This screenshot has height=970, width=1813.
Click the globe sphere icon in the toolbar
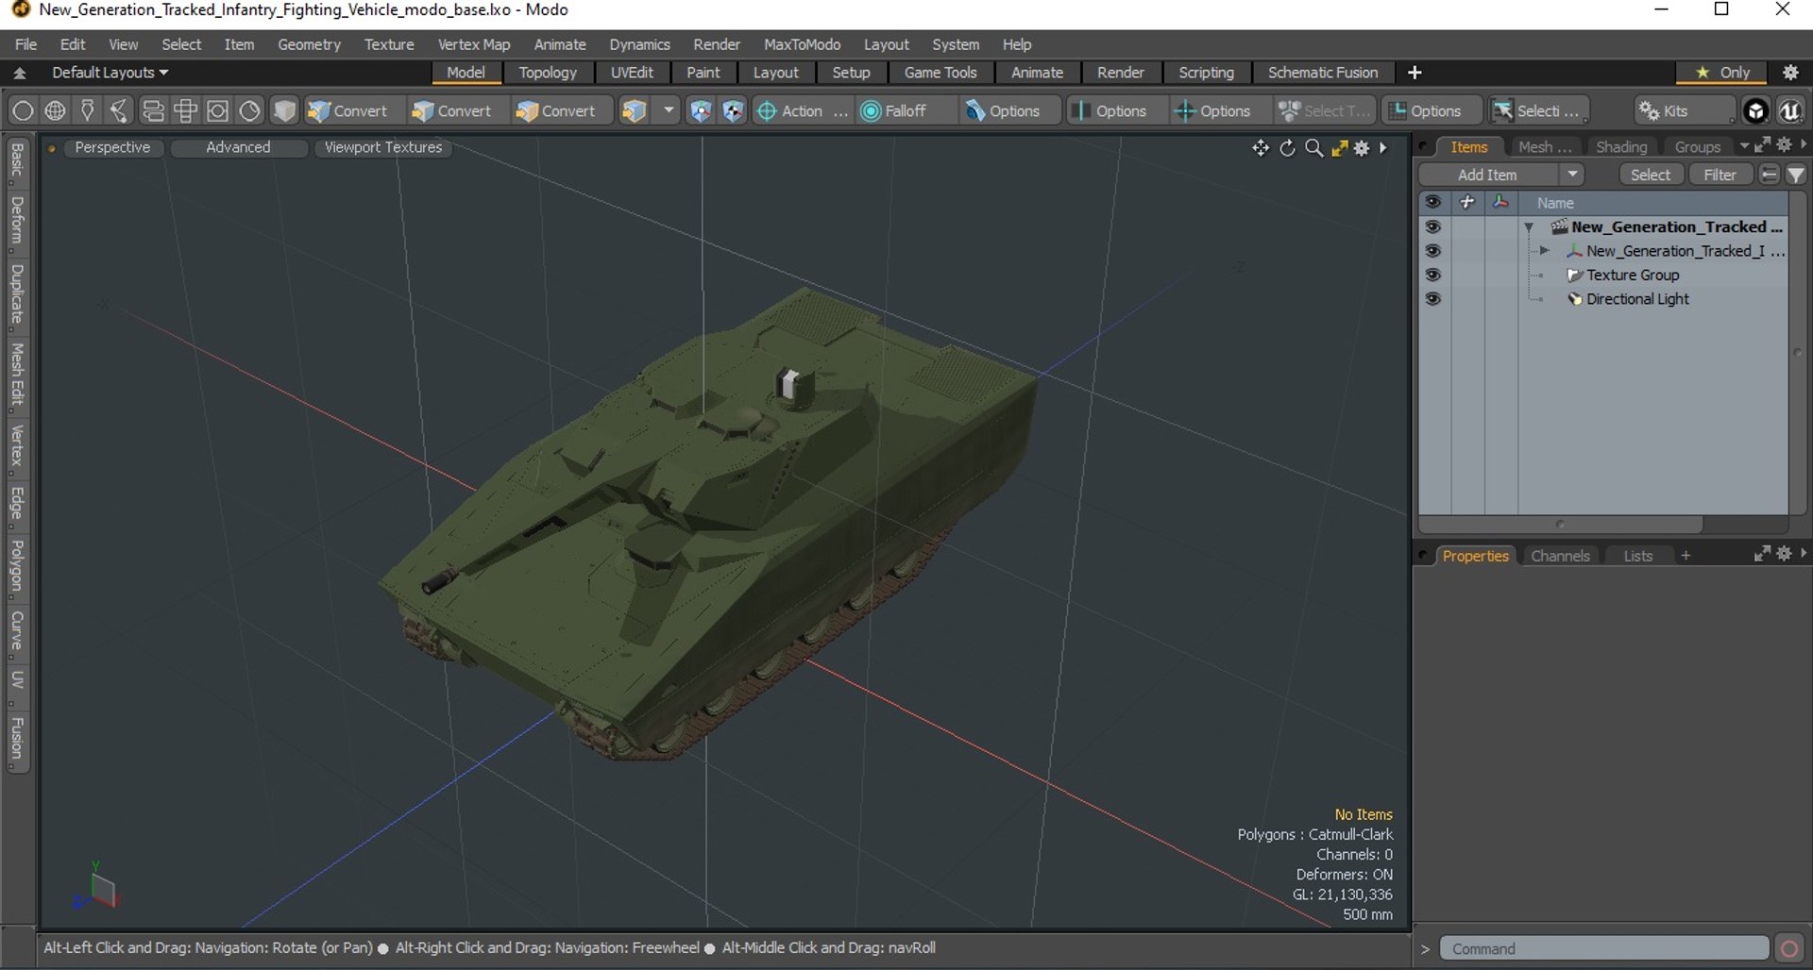point(56,110)
